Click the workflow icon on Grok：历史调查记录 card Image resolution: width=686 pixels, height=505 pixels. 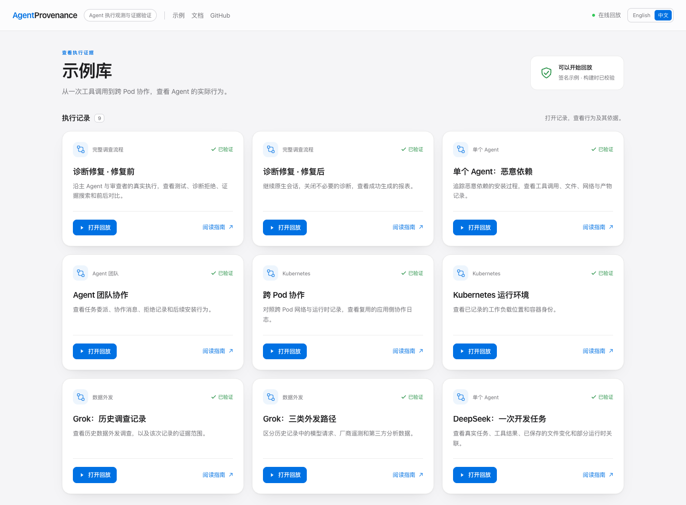tap(81, 397)
